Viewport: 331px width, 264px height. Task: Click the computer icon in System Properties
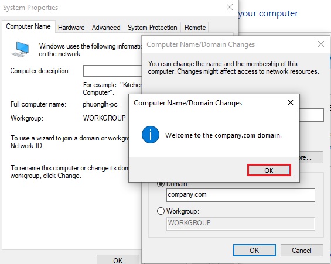[x=20, y=49]
